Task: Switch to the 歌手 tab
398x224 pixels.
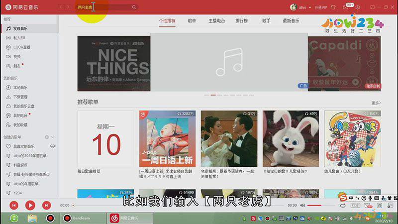Action: (266, 21)
